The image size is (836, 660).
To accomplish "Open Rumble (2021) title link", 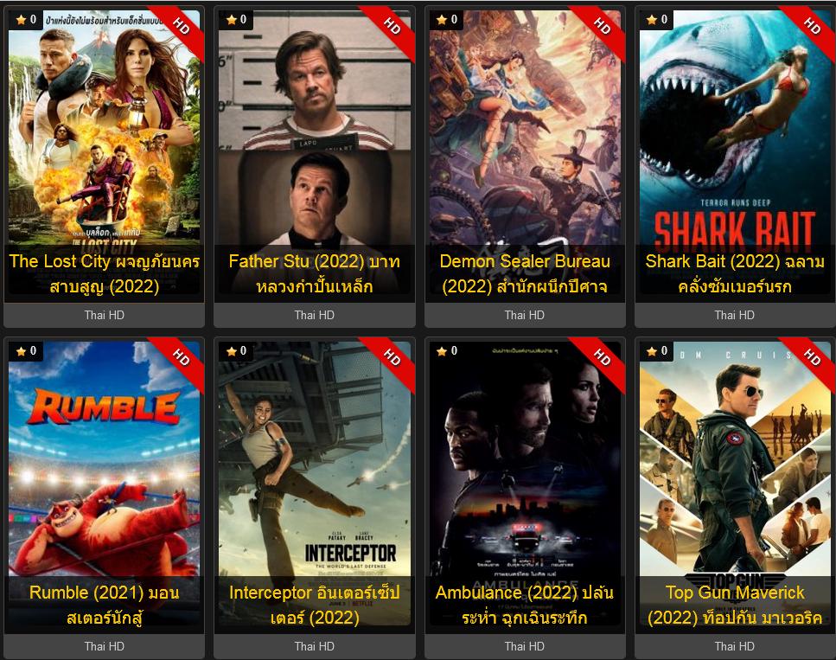I will (105, 605).
